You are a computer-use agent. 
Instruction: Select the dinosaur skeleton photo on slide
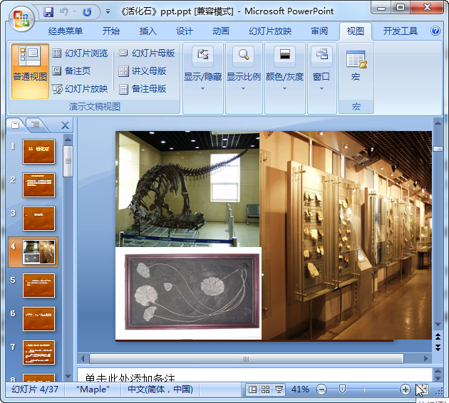point(187,189)
